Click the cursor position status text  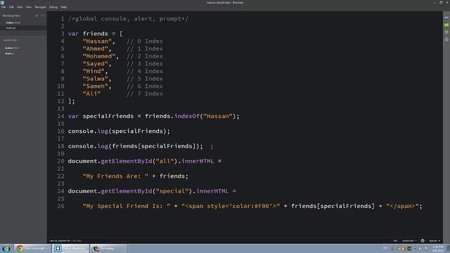point(65,240)
